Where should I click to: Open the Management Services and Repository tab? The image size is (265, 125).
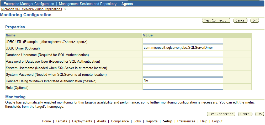point(88,4)
